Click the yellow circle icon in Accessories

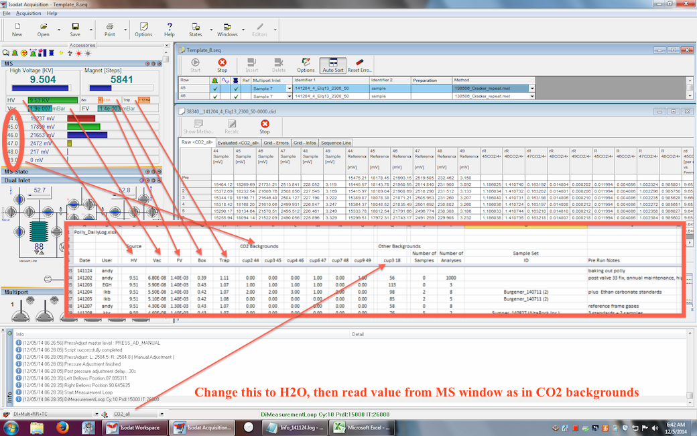(x=24, y=53)
